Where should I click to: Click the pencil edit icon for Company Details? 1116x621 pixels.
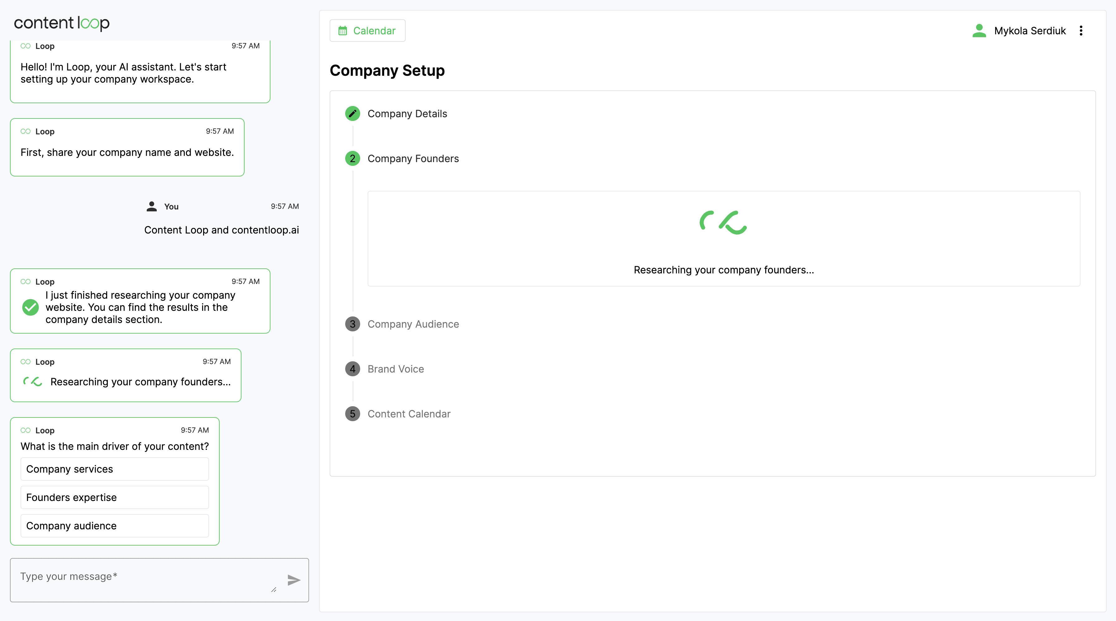pos(353,113)
